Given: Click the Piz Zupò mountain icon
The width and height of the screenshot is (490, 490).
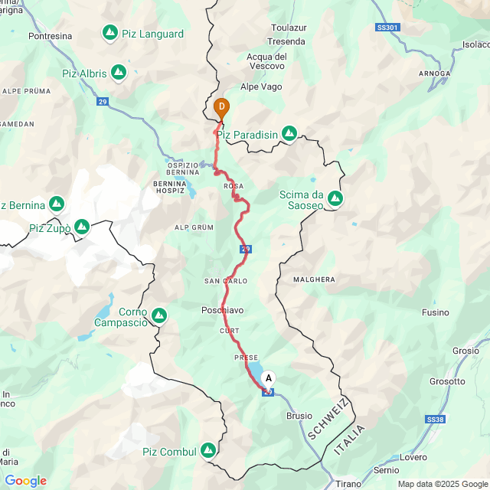Looking at the screenshot, I should [82, 227].
